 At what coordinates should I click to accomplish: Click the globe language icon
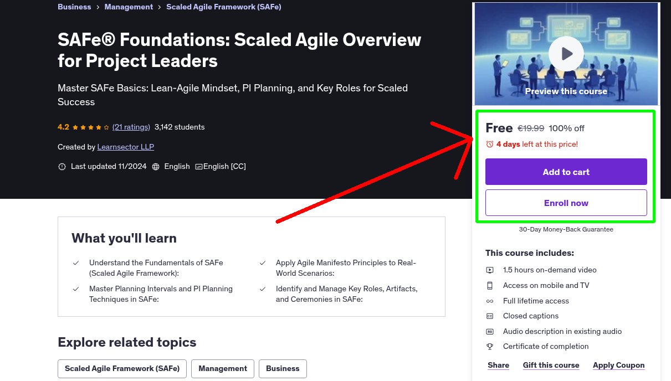156,166
